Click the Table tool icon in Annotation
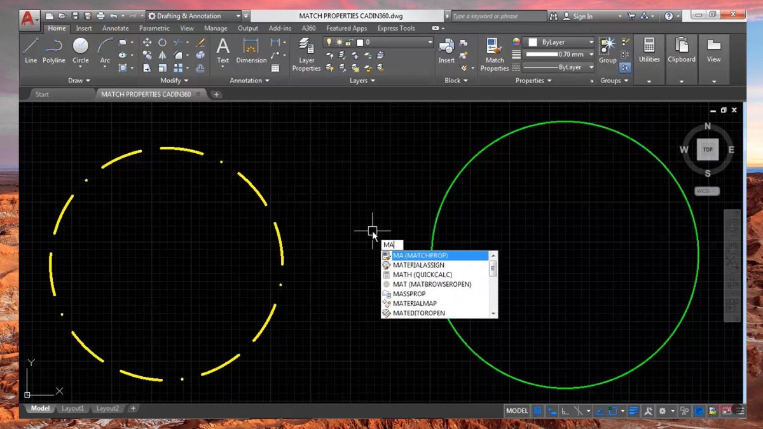763x429 pixels. point(275,68)
